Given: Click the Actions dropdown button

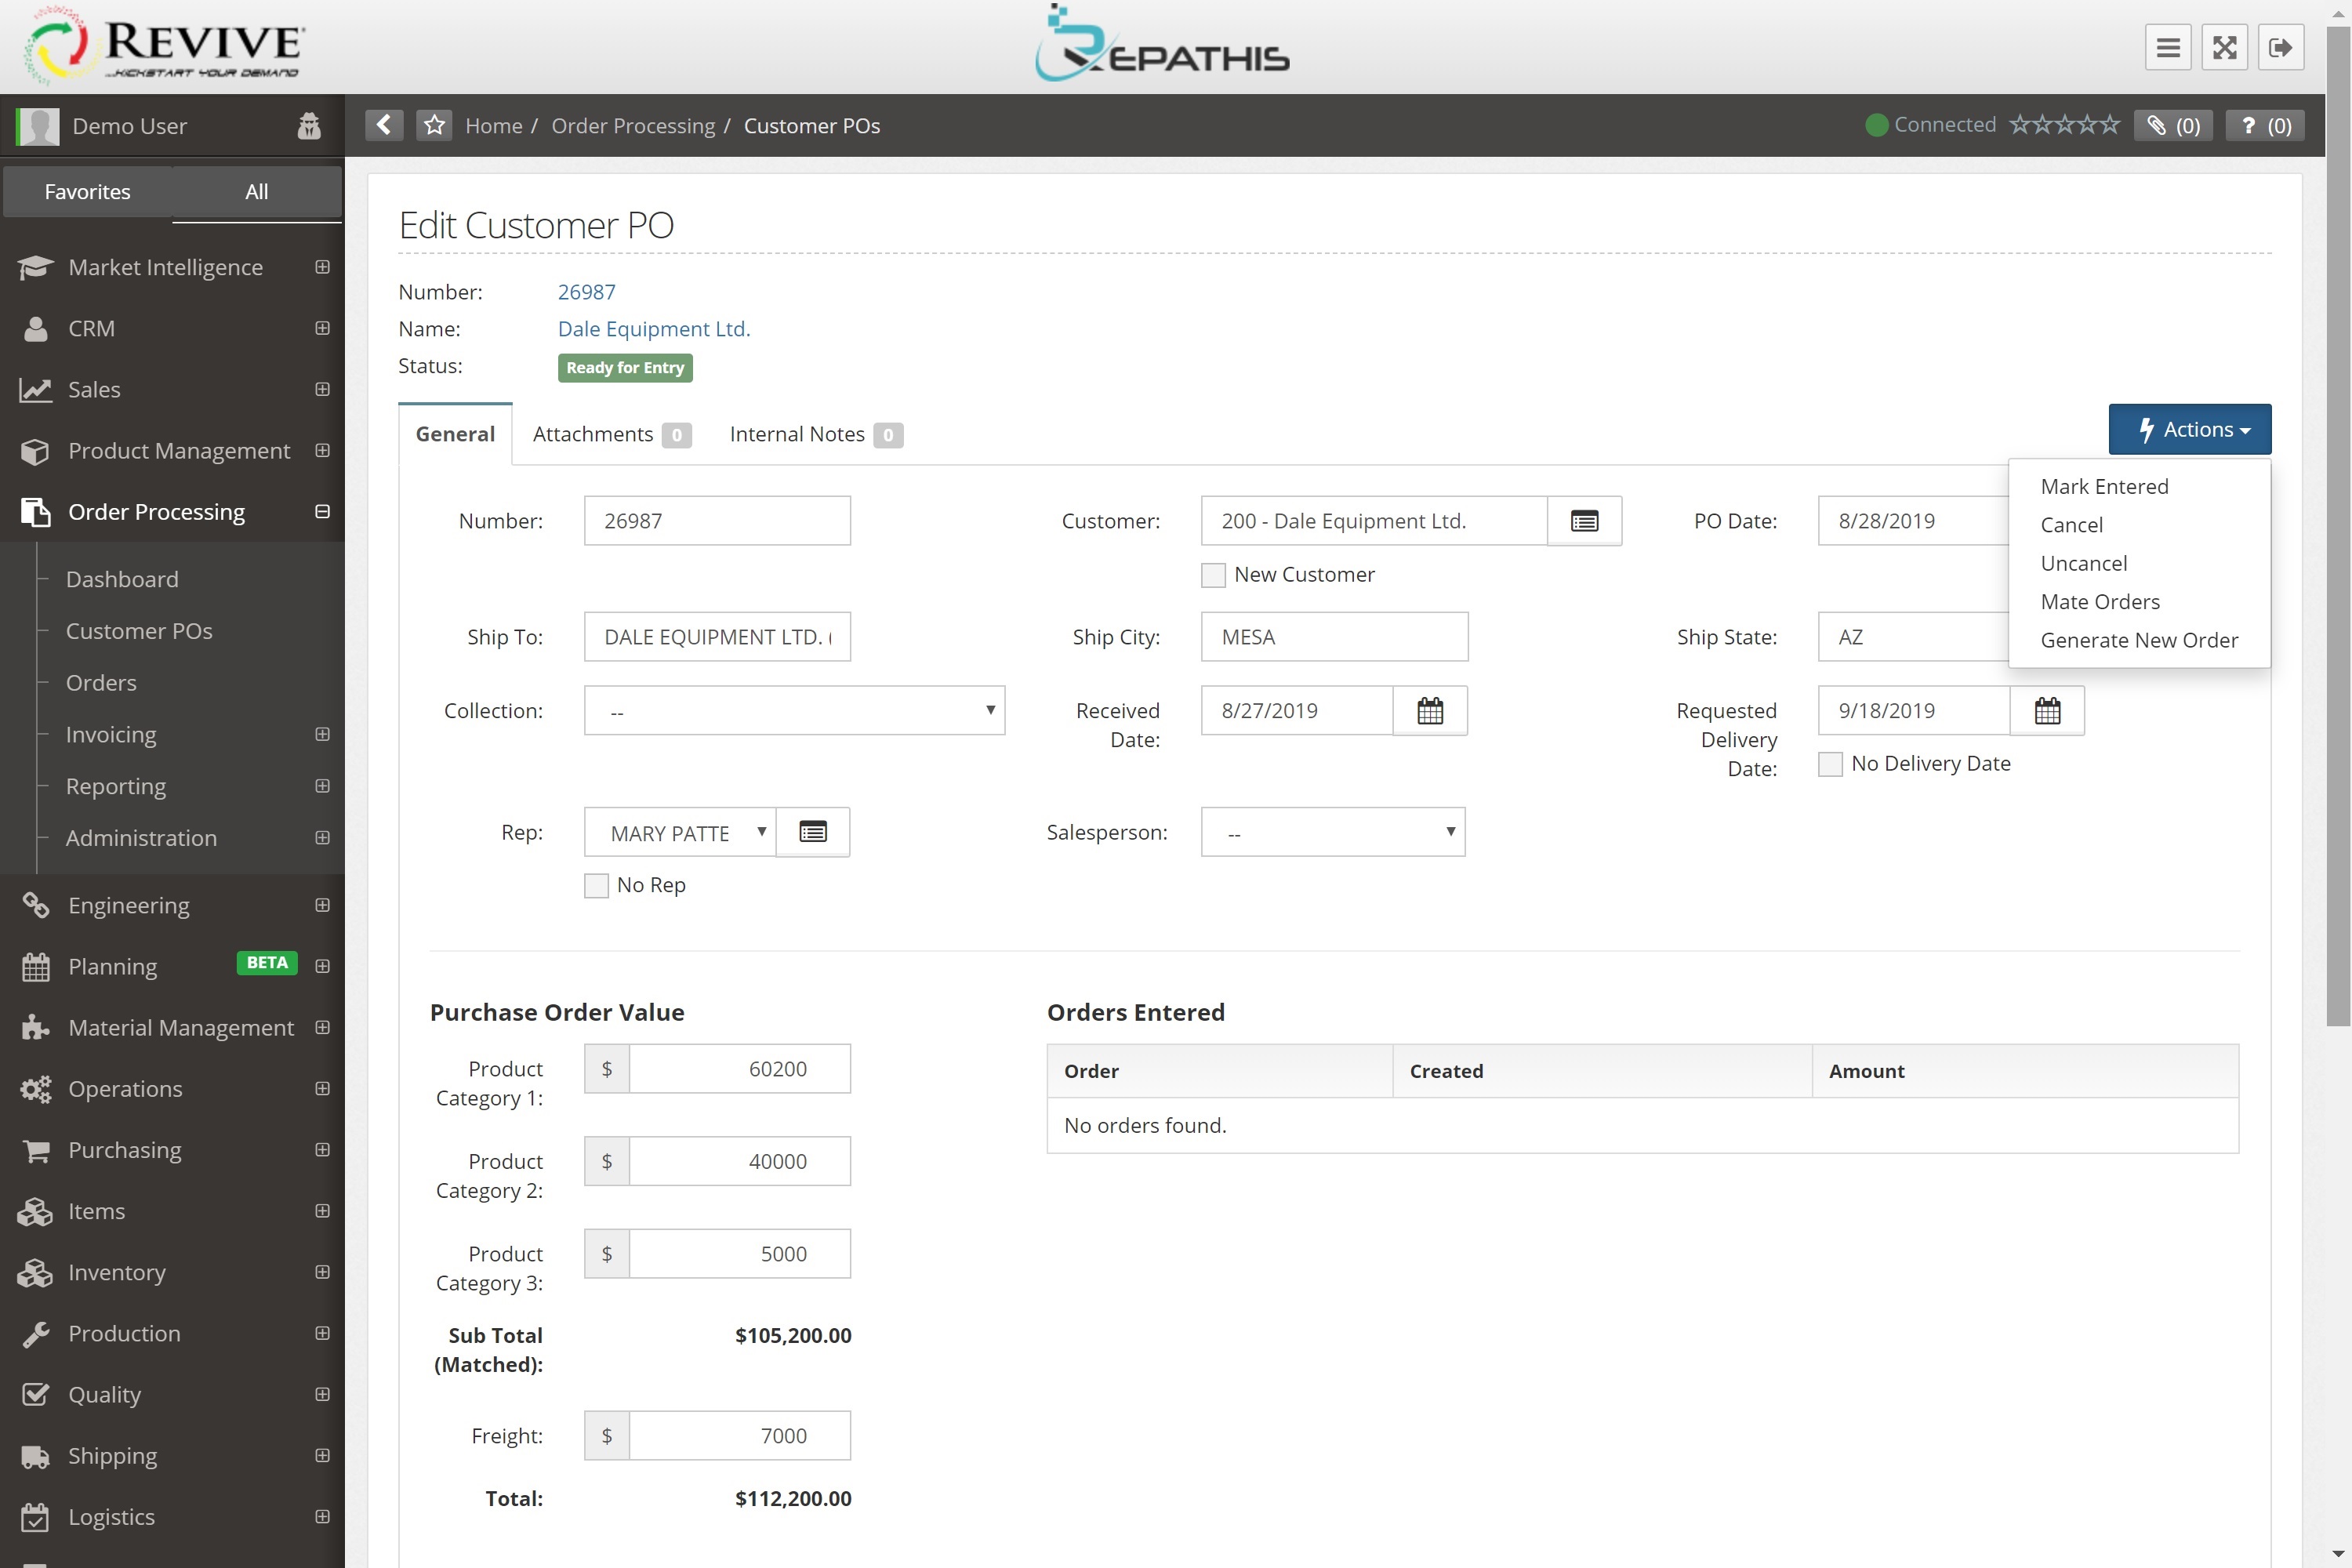Looking at the screenshot, I should point(2190,430).
